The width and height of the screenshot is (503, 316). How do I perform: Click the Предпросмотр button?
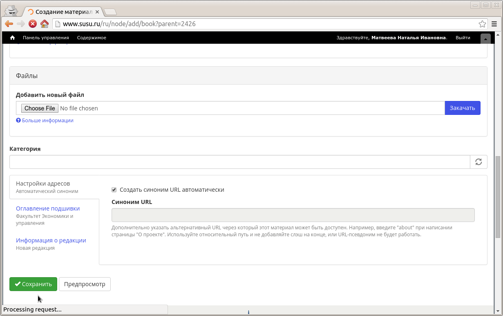[85, 284]
